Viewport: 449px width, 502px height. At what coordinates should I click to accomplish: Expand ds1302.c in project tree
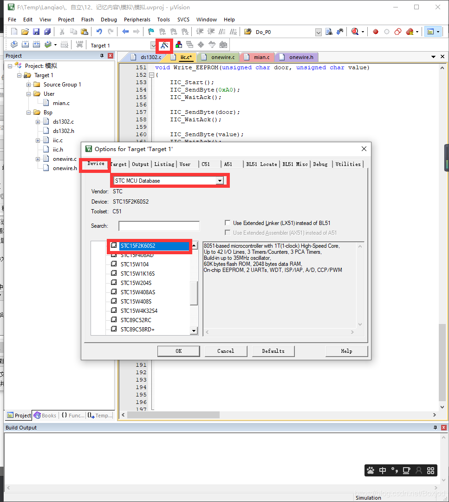(38, 122)
